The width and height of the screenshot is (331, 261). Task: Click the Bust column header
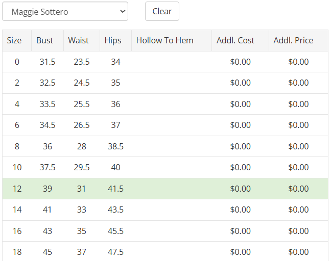45,40
